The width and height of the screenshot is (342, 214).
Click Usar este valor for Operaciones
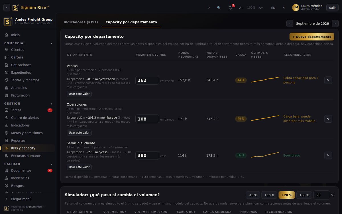(x=79, y=133)
